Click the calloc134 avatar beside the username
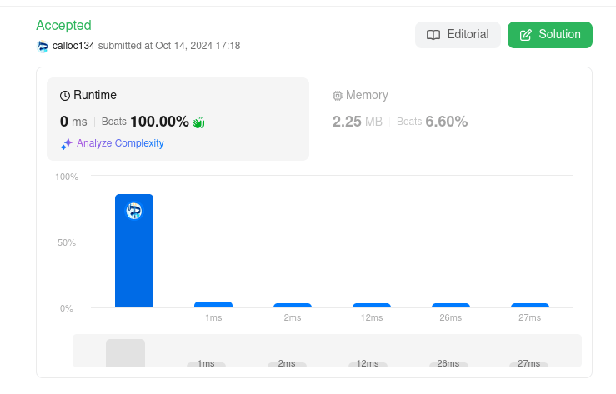This screenshot has height=394, width=616. (43, 47)
